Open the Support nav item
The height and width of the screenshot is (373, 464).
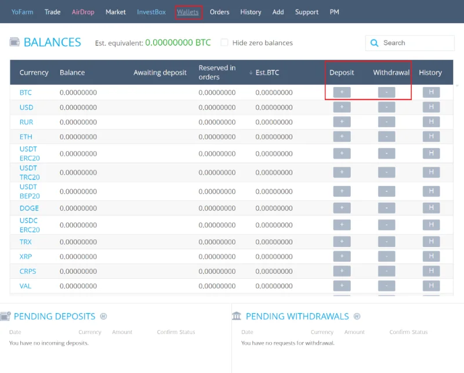307,12
